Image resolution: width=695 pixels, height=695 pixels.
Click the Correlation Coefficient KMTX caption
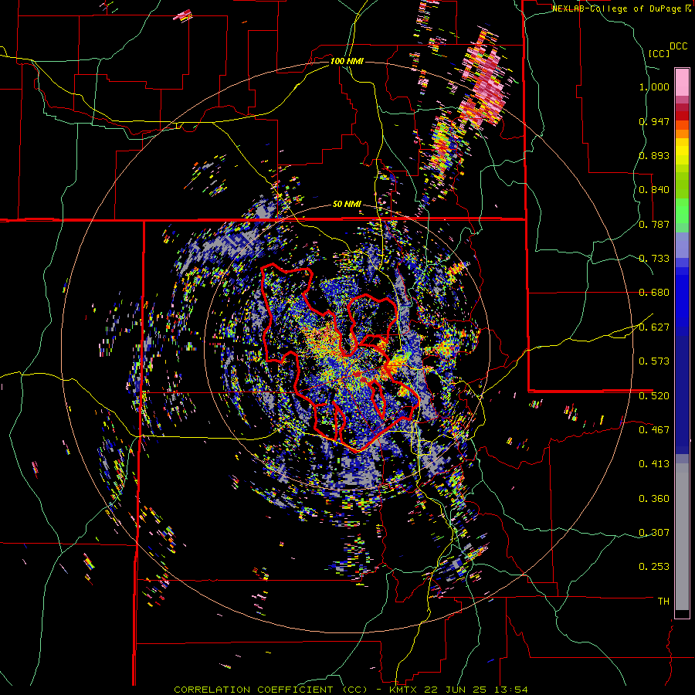click(x=351, y=690)
